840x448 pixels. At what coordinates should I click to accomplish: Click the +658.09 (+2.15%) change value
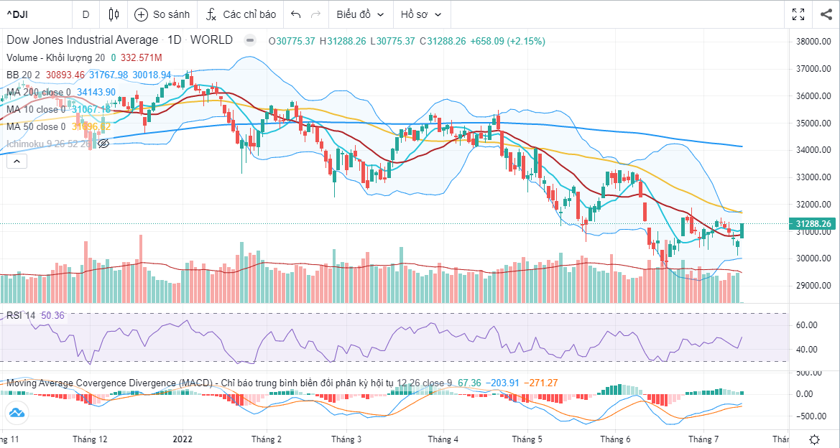point(507,41)
